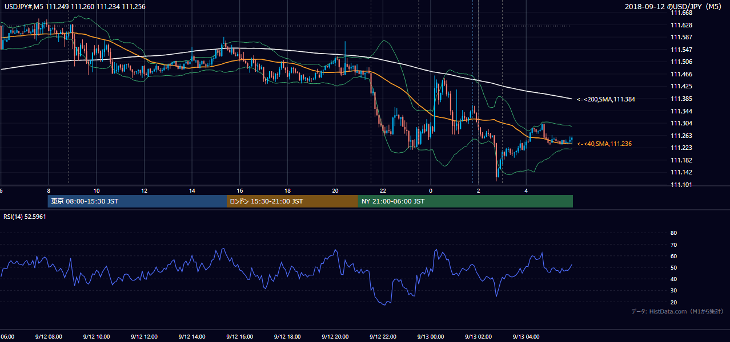Click the 9/12 20:00 bottom axis label

point(335,336)
